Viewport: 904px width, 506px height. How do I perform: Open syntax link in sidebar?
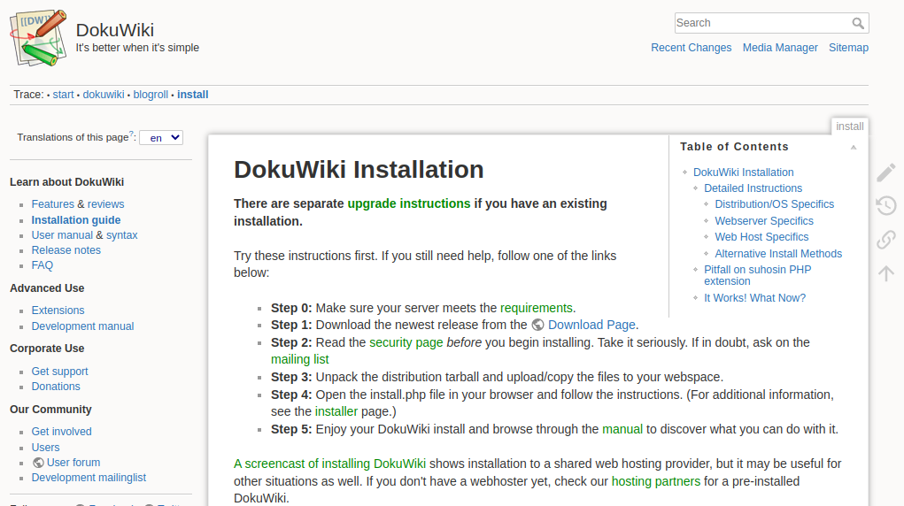tap(121, 235)
